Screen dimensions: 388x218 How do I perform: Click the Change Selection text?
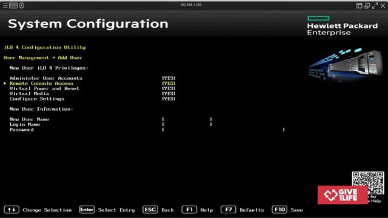coord(47,210)
